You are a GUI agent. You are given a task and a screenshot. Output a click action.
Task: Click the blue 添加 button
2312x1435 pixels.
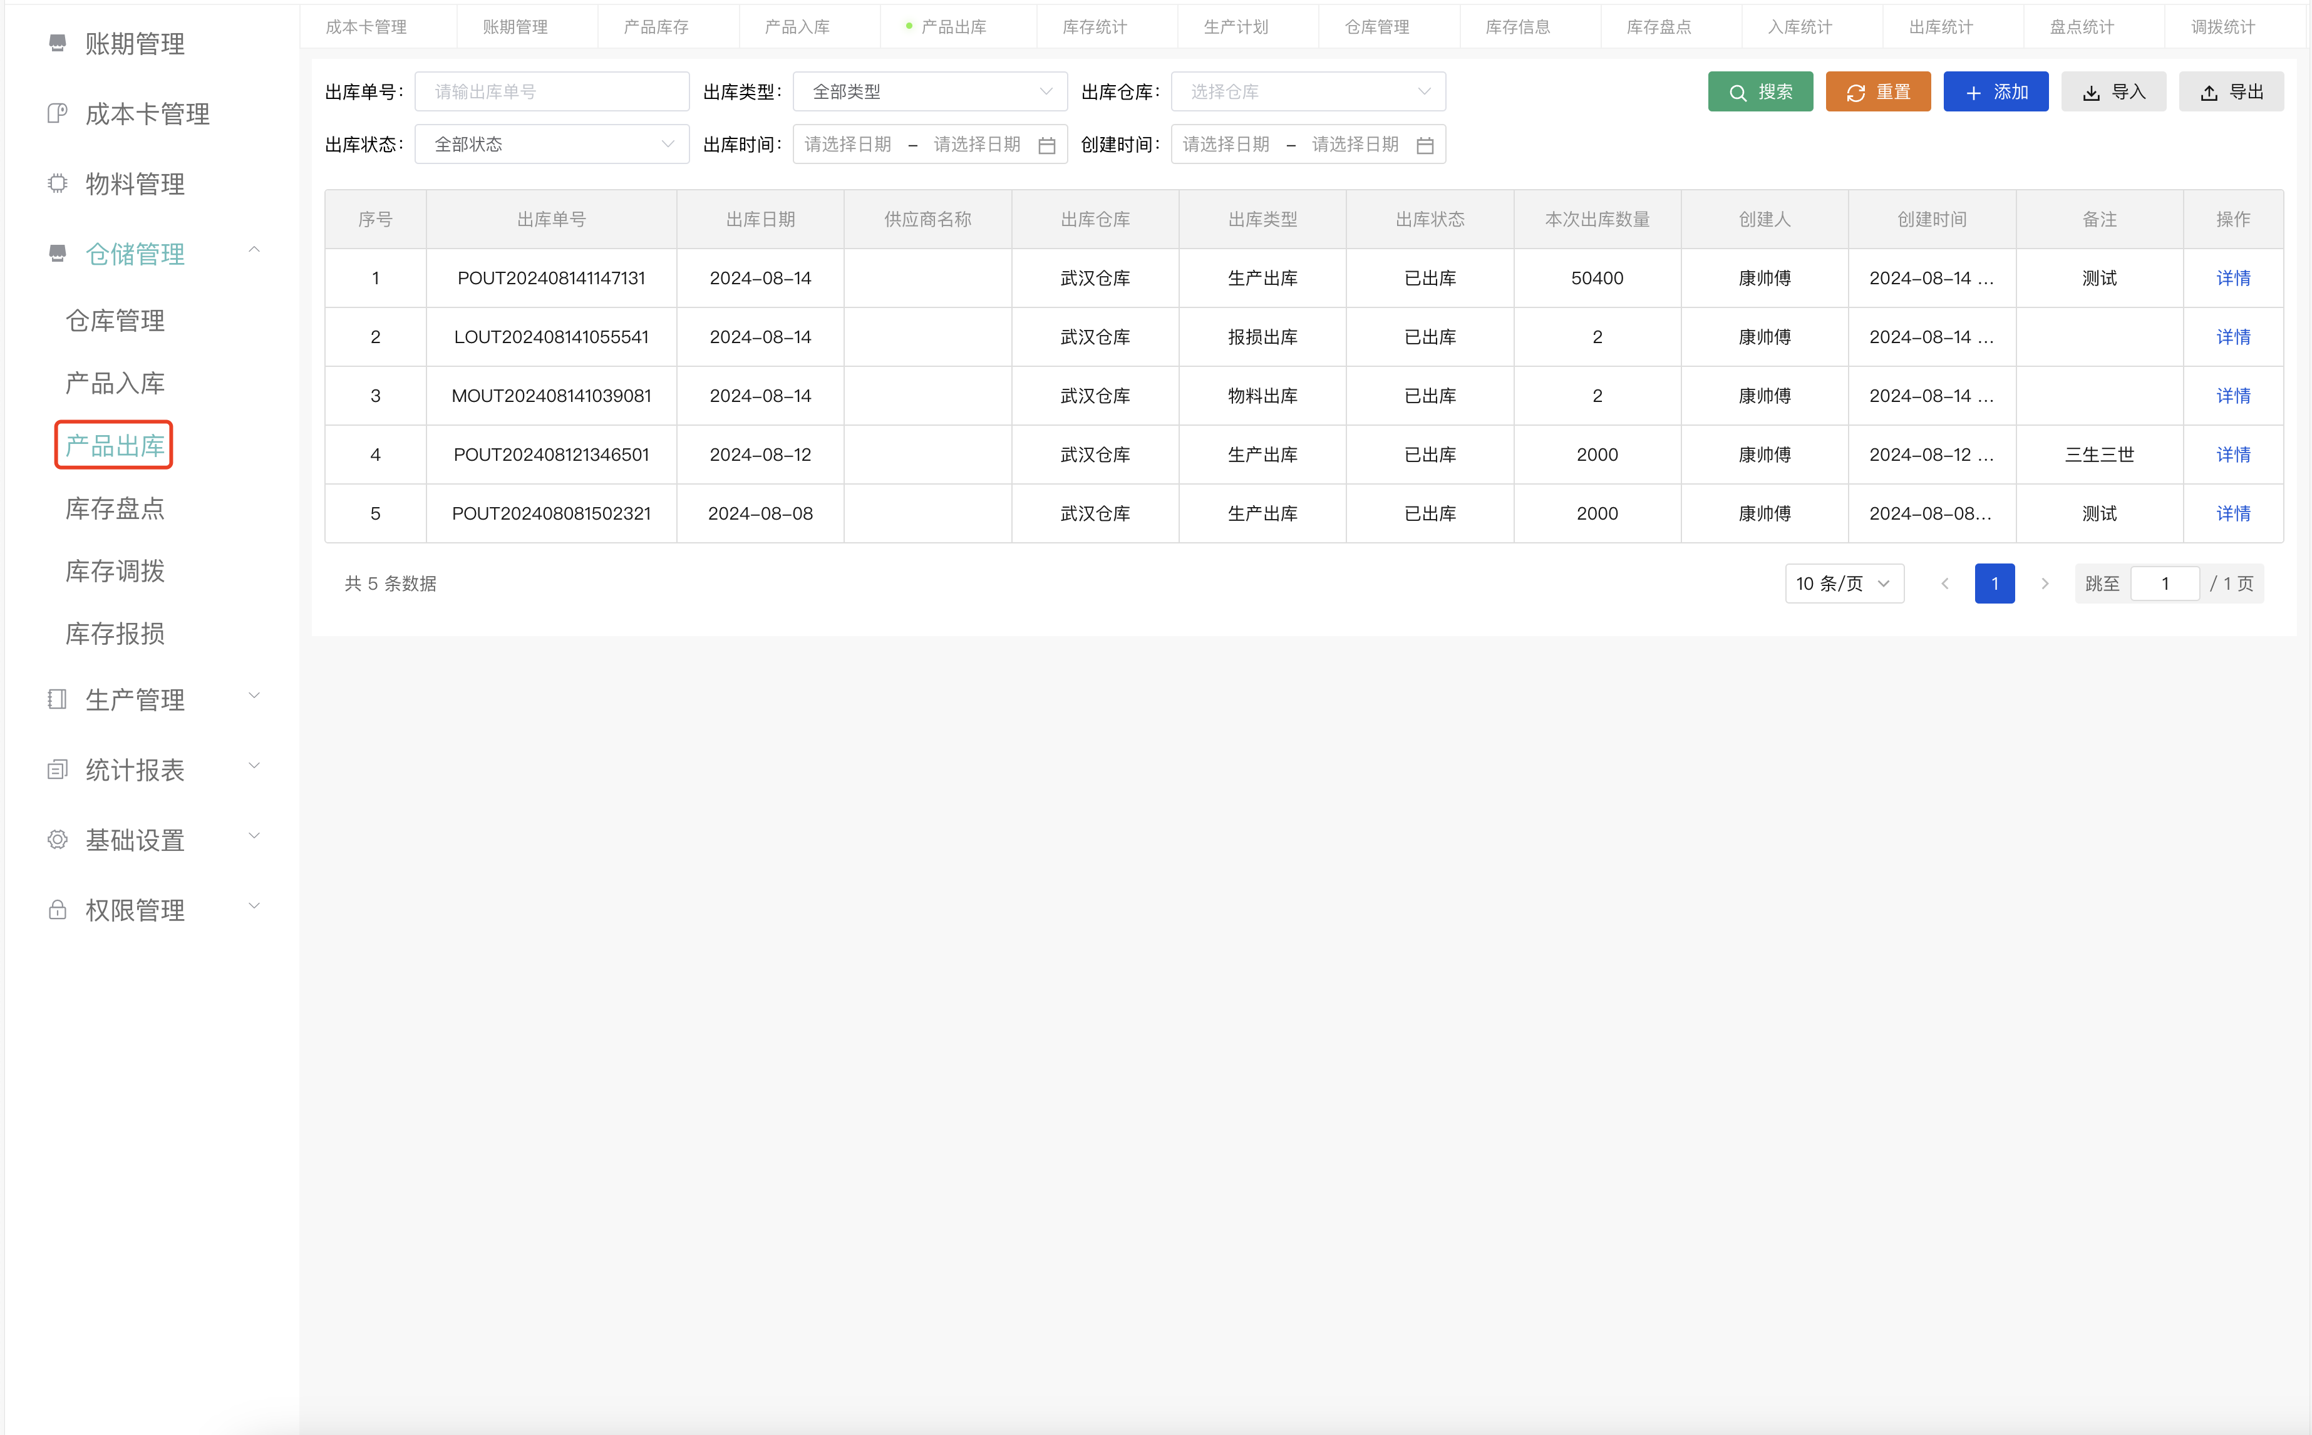point(1995,92)
